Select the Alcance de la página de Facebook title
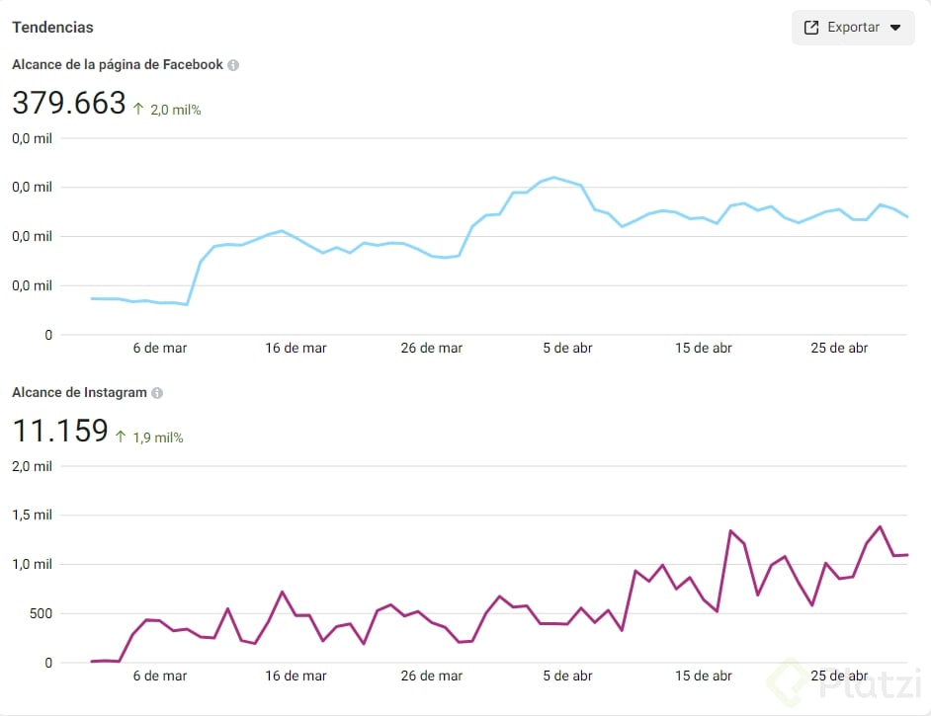 click(x=118, y=64)
